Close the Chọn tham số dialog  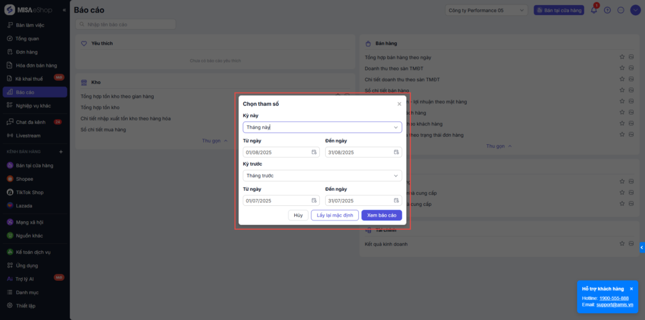pos(399,104)
